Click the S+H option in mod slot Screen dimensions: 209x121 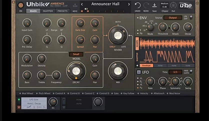39,107
